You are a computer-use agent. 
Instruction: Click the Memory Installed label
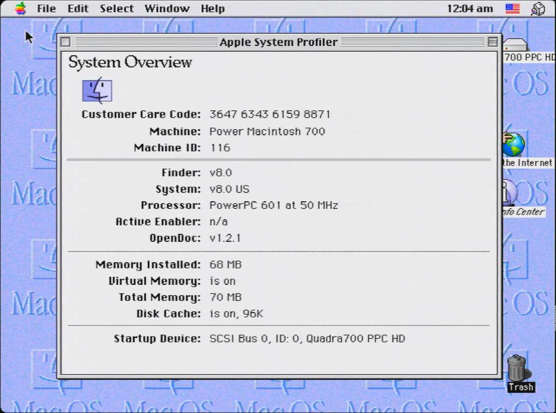coord(148,265)
